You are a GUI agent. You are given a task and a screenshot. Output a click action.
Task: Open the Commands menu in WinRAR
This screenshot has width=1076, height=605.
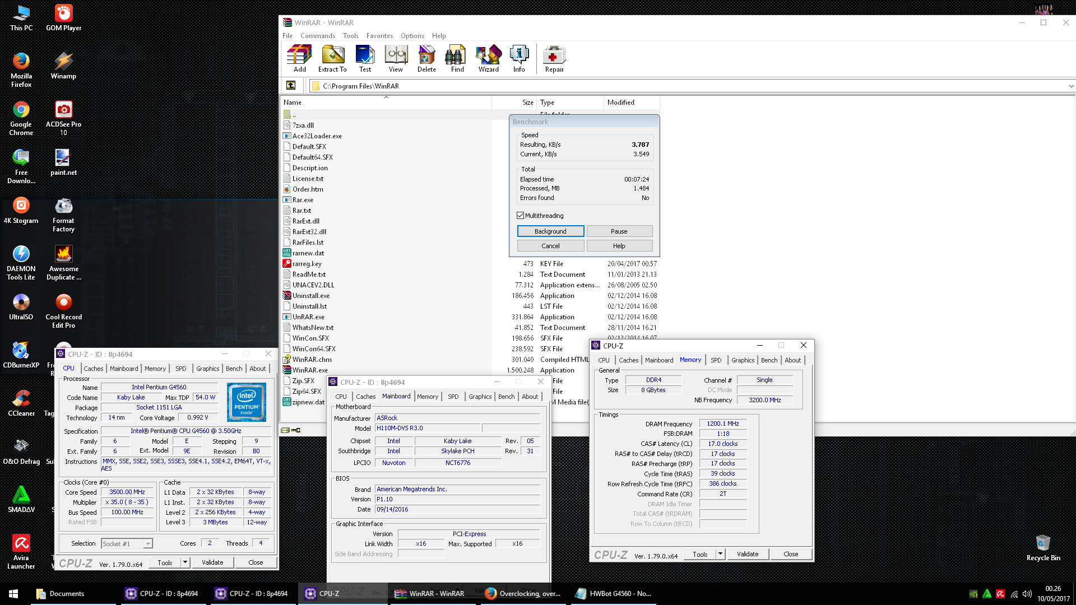click(317, 35)
